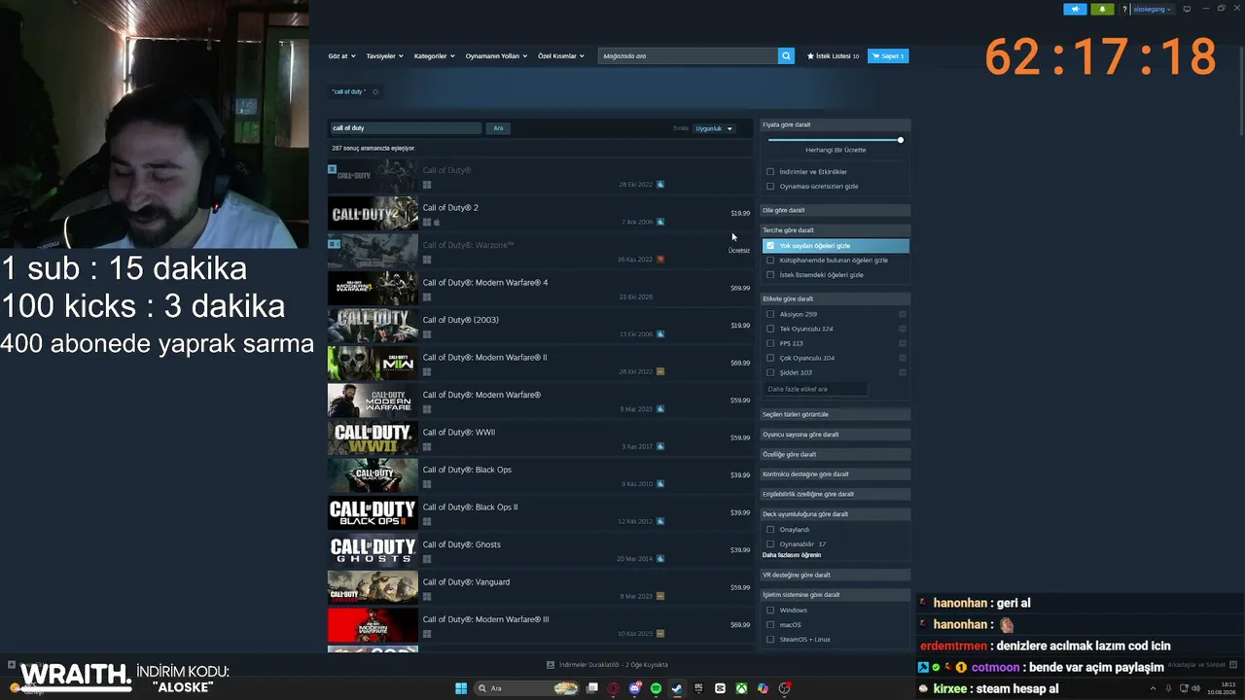Screen dimensions: 1245x700
Task: Check İstek listemdeki öğeleri gizle
Action: click(770, 275)
